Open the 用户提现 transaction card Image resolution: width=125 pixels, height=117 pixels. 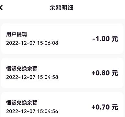(x=62, y=39)
